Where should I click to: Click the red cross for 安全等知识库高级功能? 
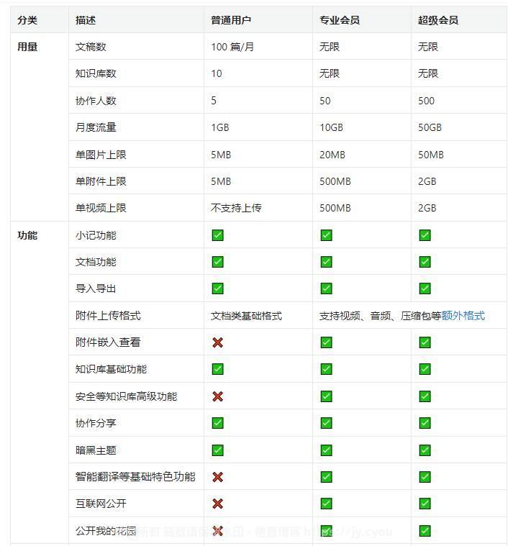pos(217,396)
